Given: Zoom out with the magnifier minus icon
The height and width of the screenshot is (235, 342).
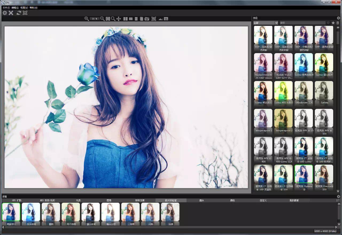Looking at the screenshot, I should coord(102,19).
